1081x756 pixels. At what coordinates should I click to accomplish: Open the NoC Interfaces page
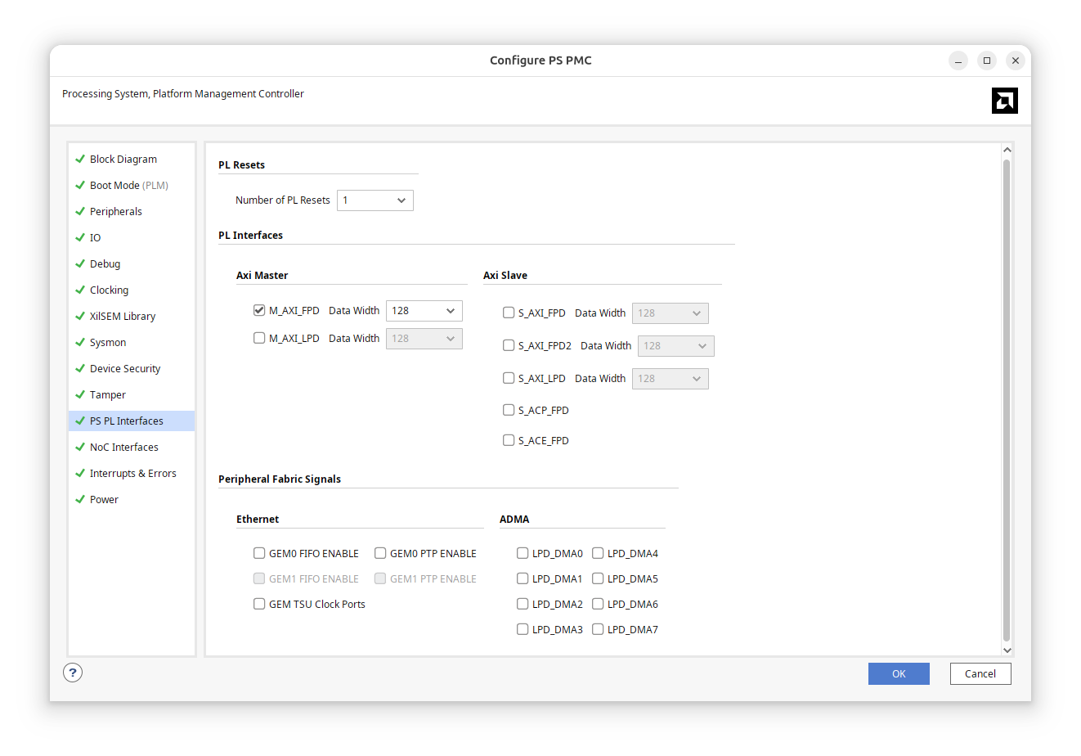click(x=123, y=448)
